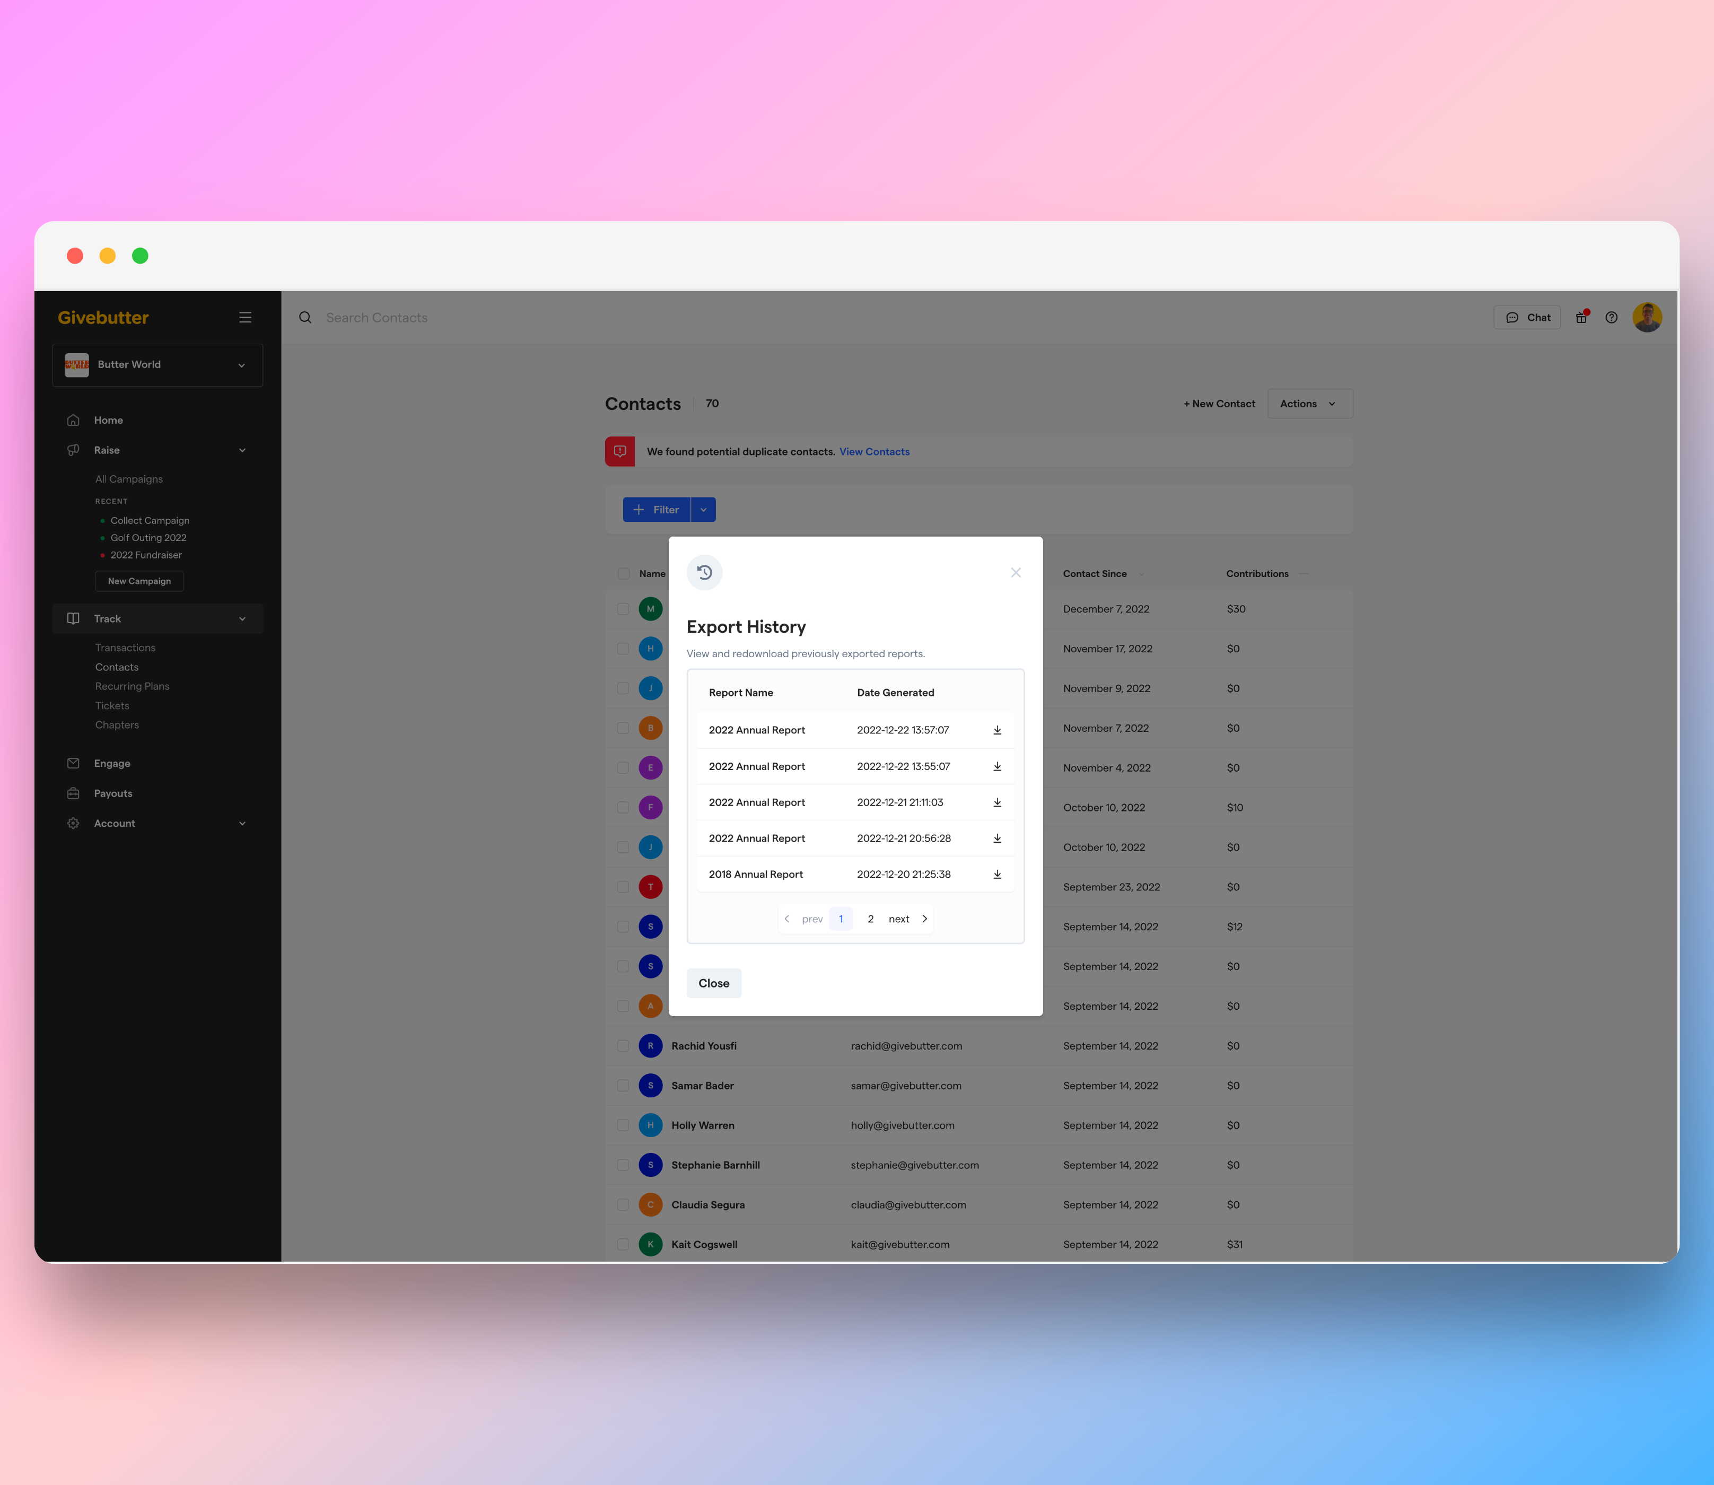The width and height of the screenshot is (1714, 1485).
Task: Toggle the select-all contacts checkbox
Action: tap(624, 573)
